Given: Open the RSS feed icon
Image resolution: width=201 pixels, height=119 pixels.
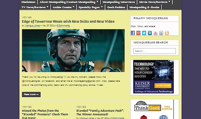Looking at the screenshot, I should pyautogui.click(x=167, y=33).
